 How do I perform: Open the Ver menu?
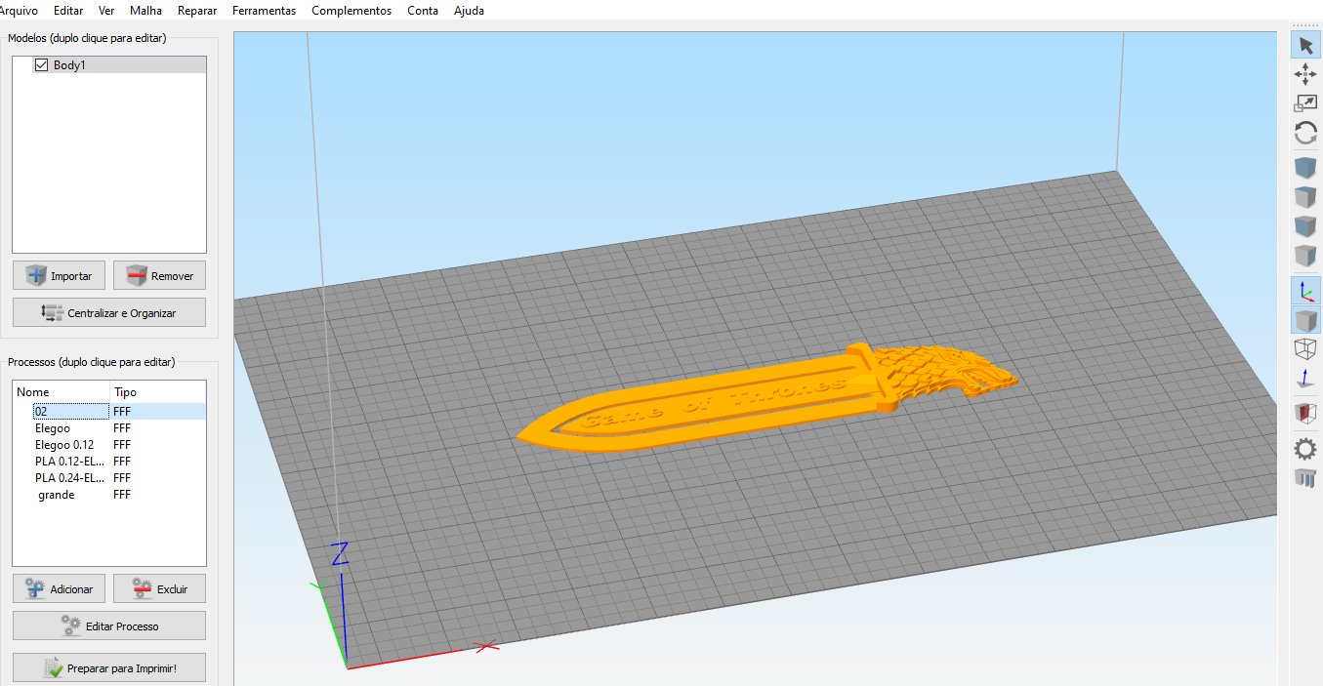point(106,11)
